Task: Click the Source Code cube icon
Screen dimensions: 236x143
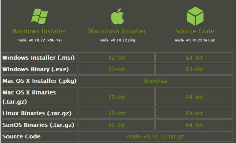Action: 195,16
